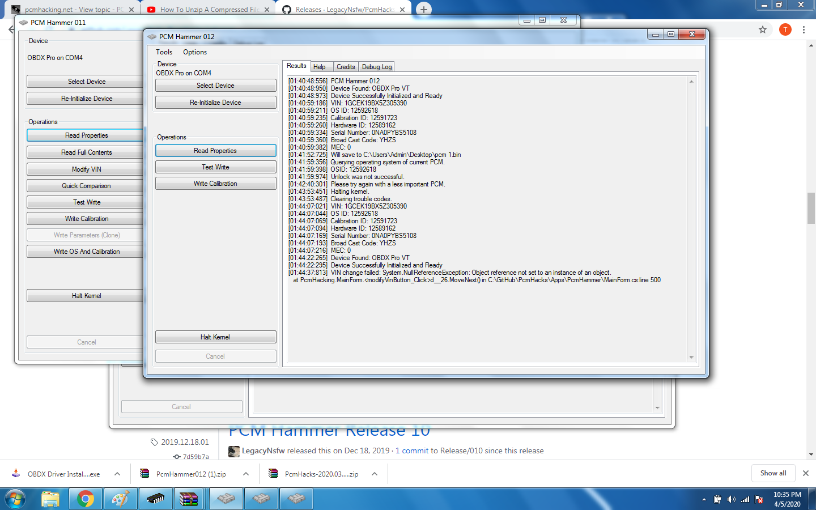
Task: Switch to the Help tab
Action: [320, 67]
